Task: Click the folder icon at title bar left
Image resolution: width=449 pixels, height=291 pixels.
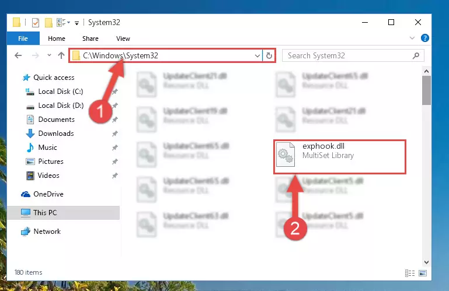Action: click(17, 22)
